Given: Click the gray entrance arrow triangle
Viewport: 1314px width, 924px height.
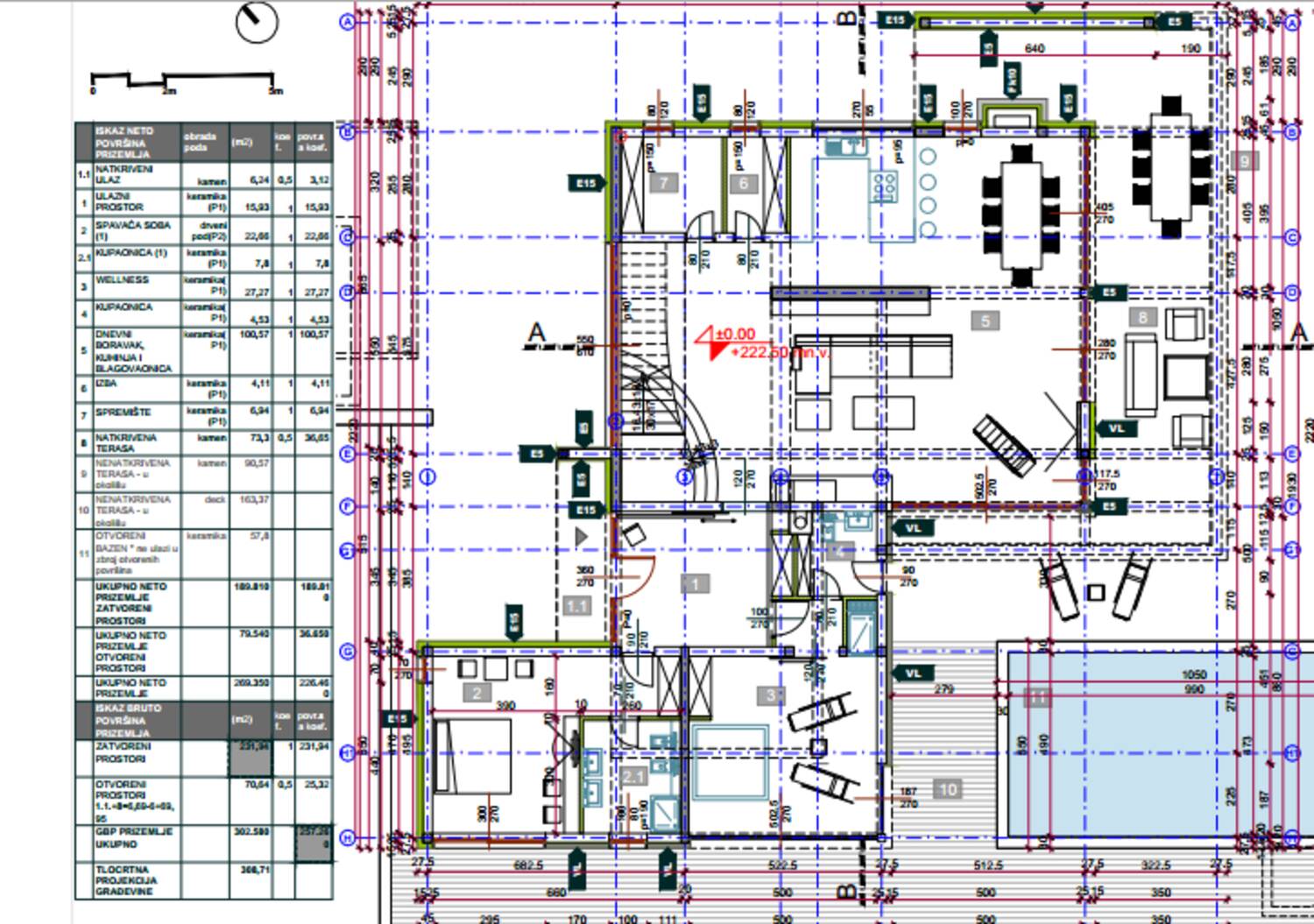Looking at the screenshot, I should click(581, 535).
